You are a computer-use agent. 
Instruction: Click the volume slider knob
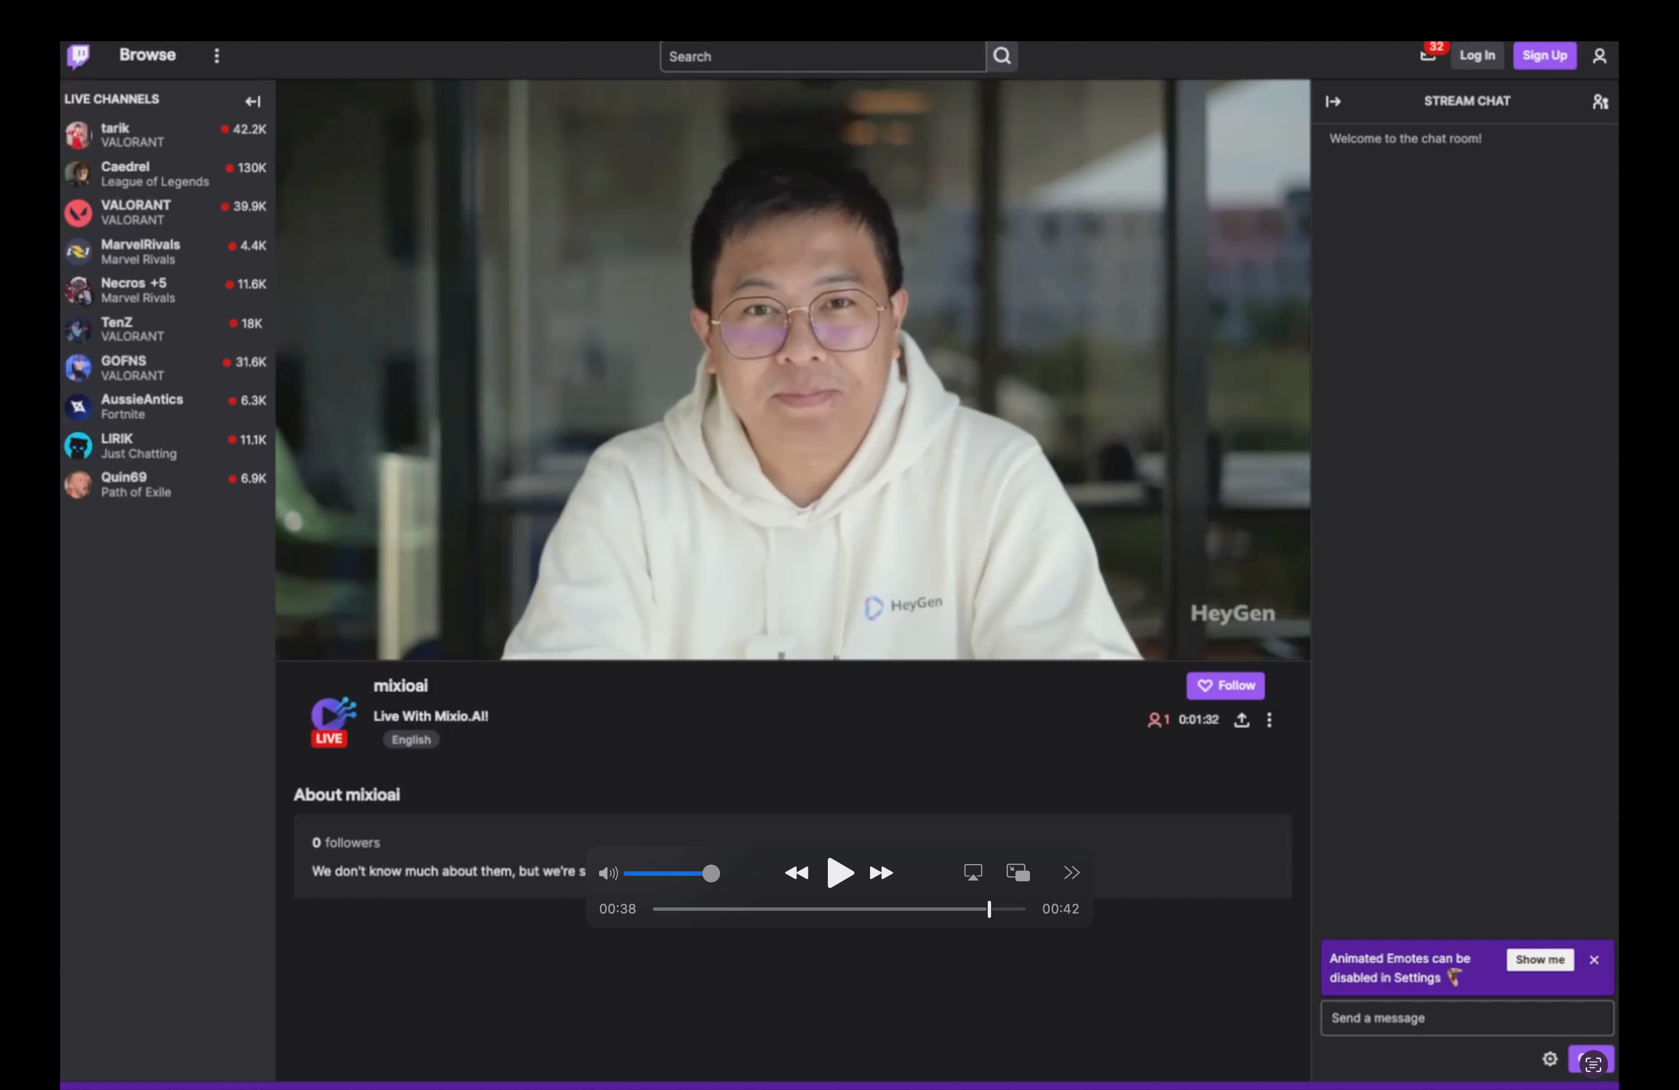(x=711, y=874)
